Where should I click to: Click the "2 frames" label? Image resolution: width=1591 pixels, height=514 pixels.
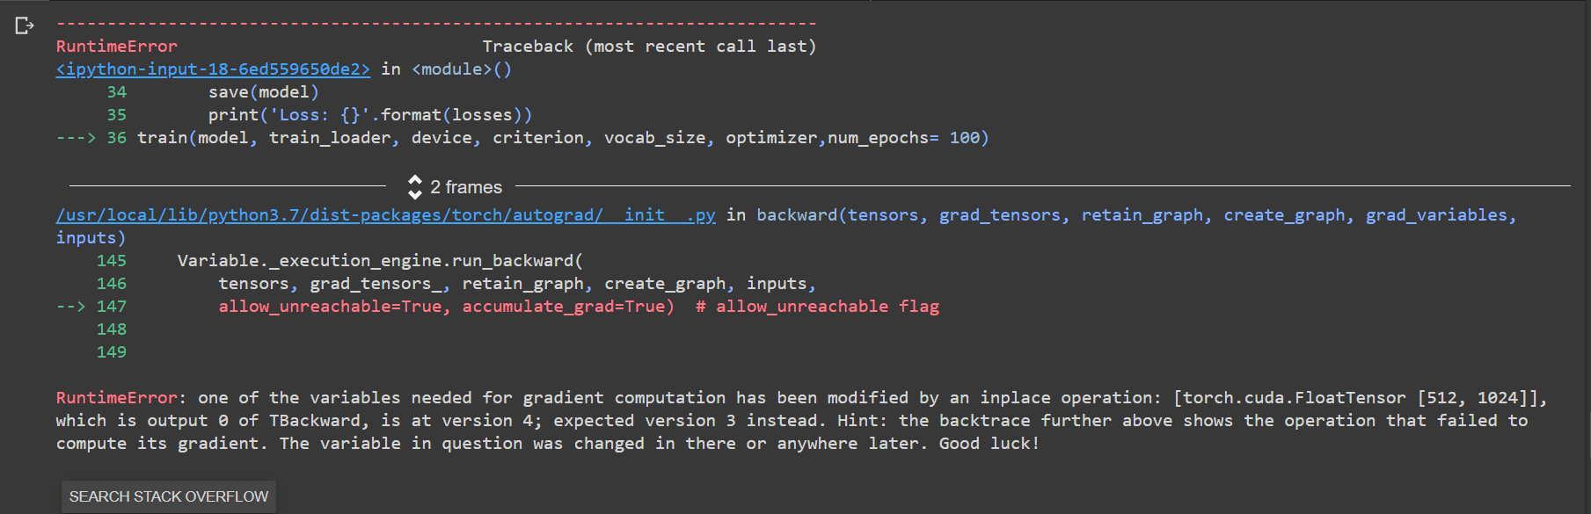coord(466,187)
